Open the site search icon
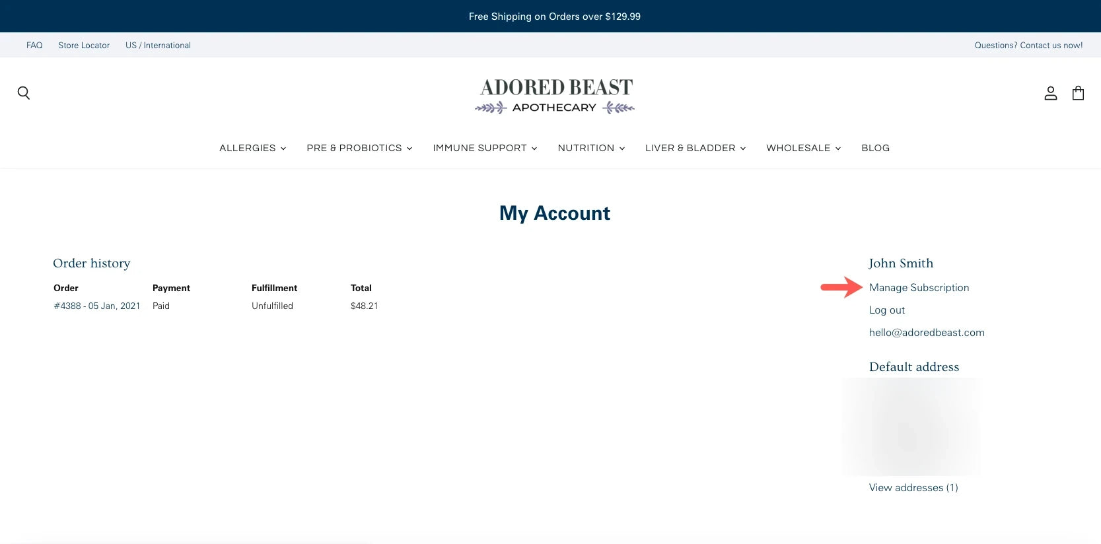 coord(24,93)
